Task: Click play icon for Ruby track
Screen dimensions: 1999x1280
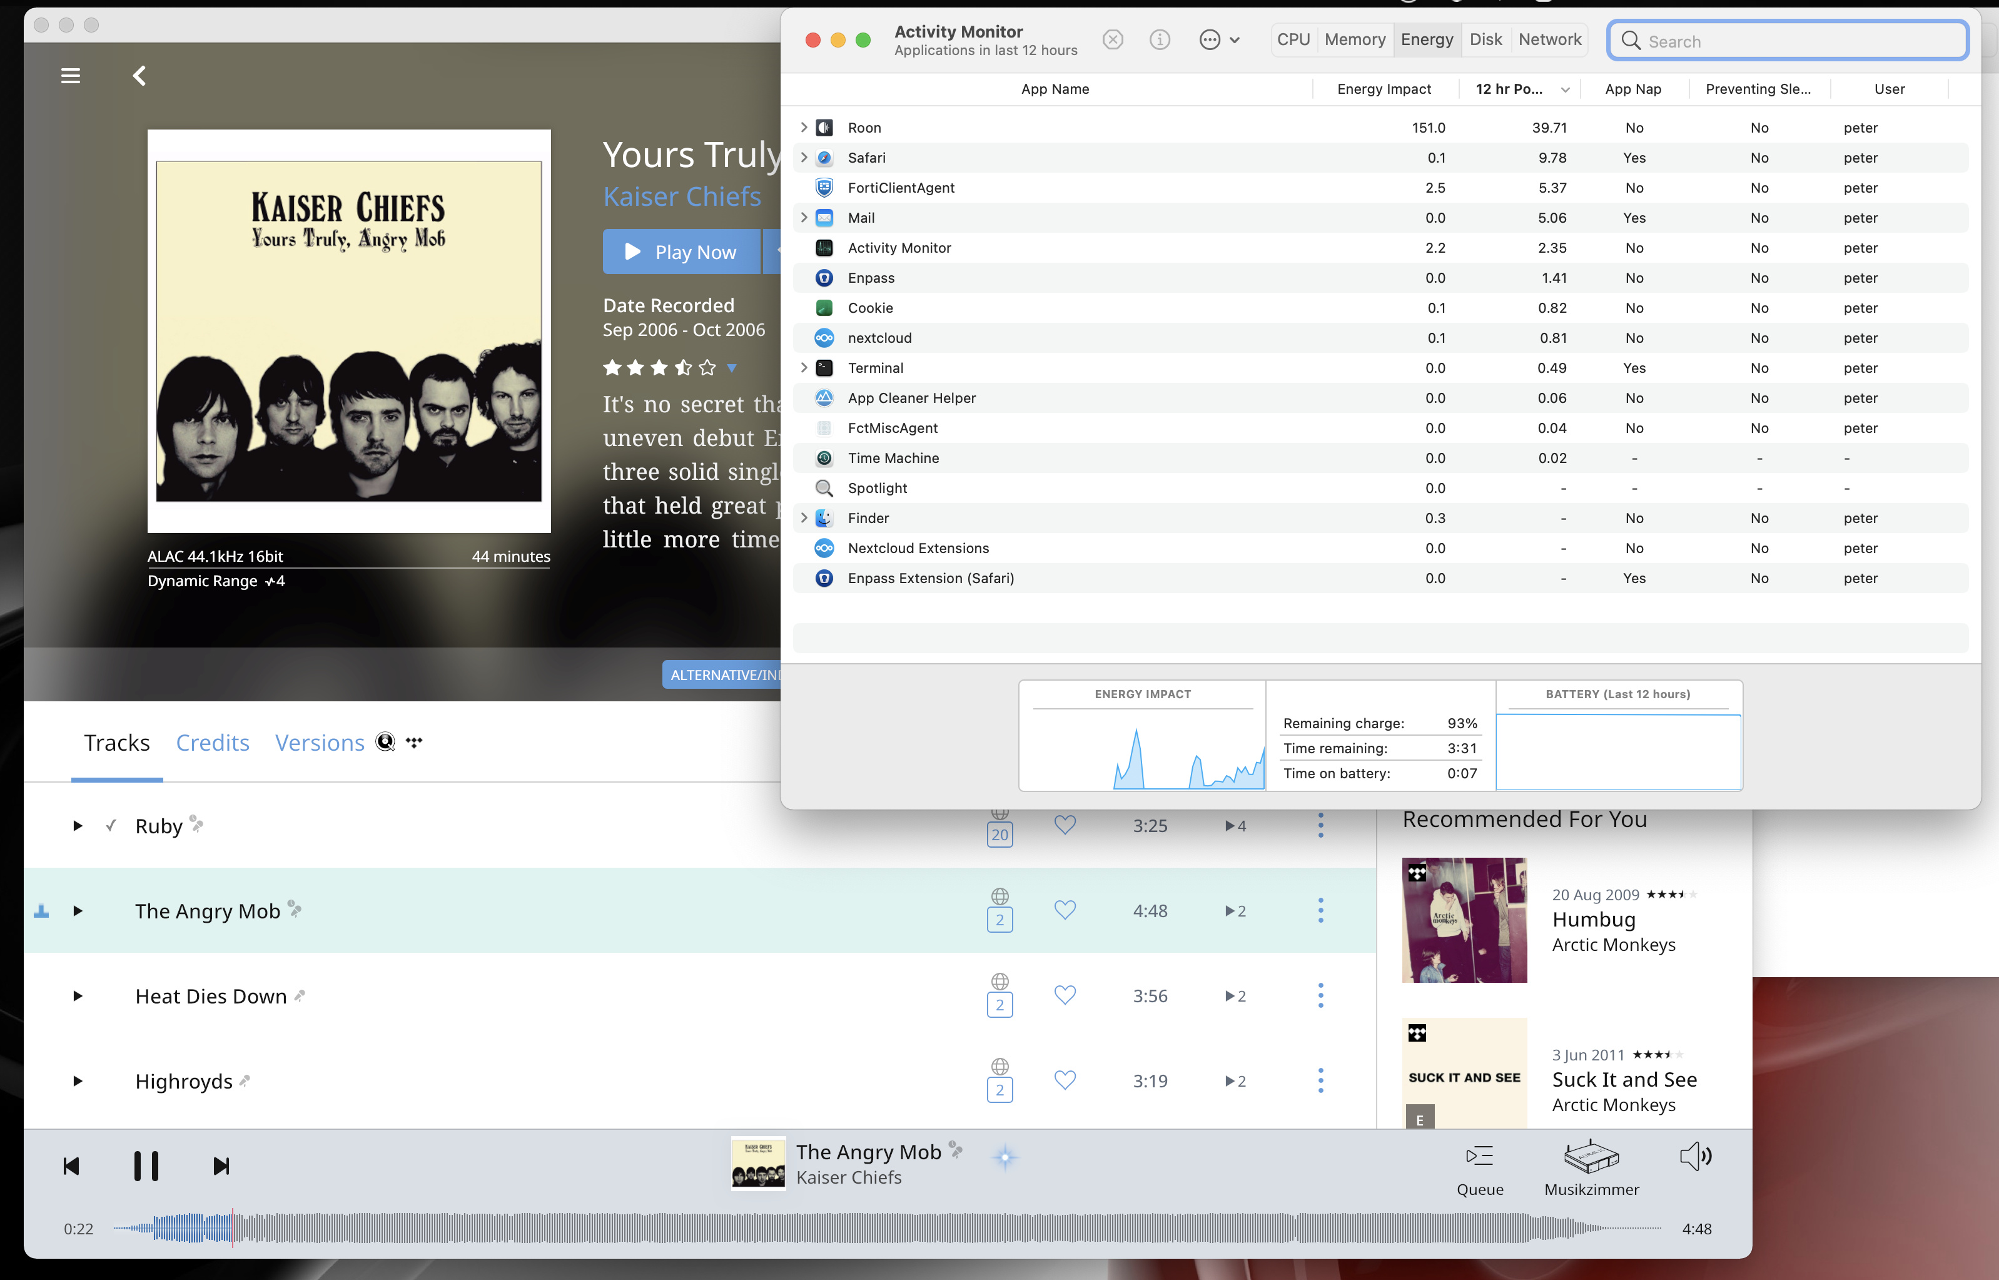Action: (x=78, y=825)
